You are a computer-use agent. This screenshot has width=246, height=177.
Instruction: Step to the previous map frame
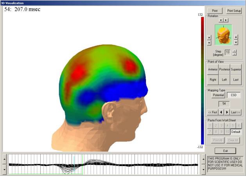pyautogui.click(x=221, y=112)
